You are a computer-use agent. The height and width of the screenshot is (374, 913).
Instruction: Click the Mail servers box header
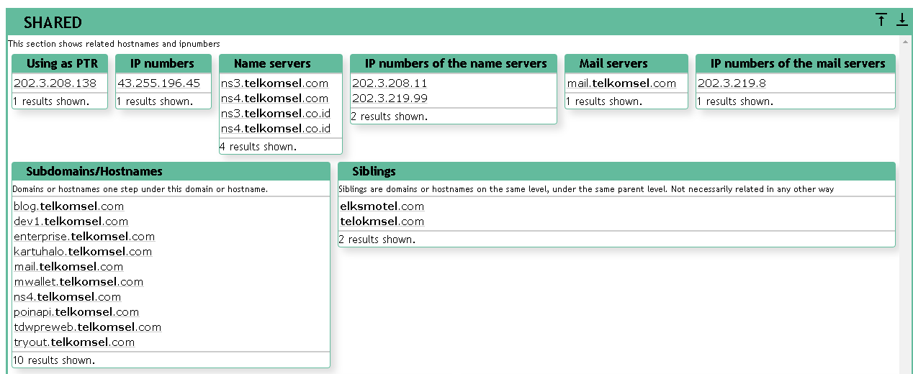point(626,63)
